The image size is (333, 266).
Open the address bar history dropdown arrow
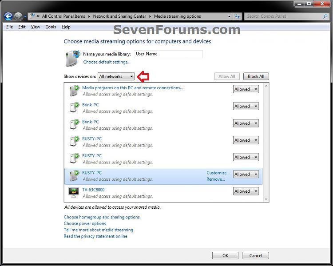(x=229, y=16)
